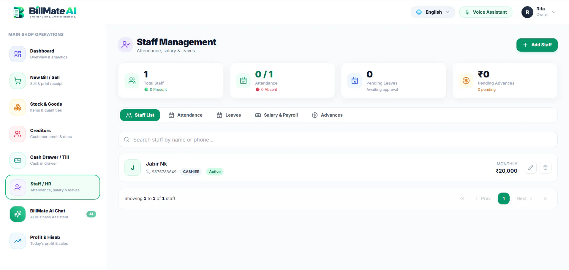Go to next page with Next
The image size is (569, 270).
coord(524,198)
